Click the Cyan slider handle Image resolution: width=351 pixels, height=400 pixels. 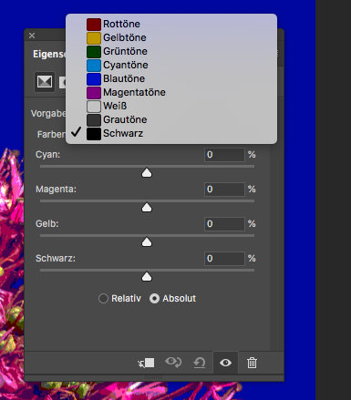tap(147, 172)
